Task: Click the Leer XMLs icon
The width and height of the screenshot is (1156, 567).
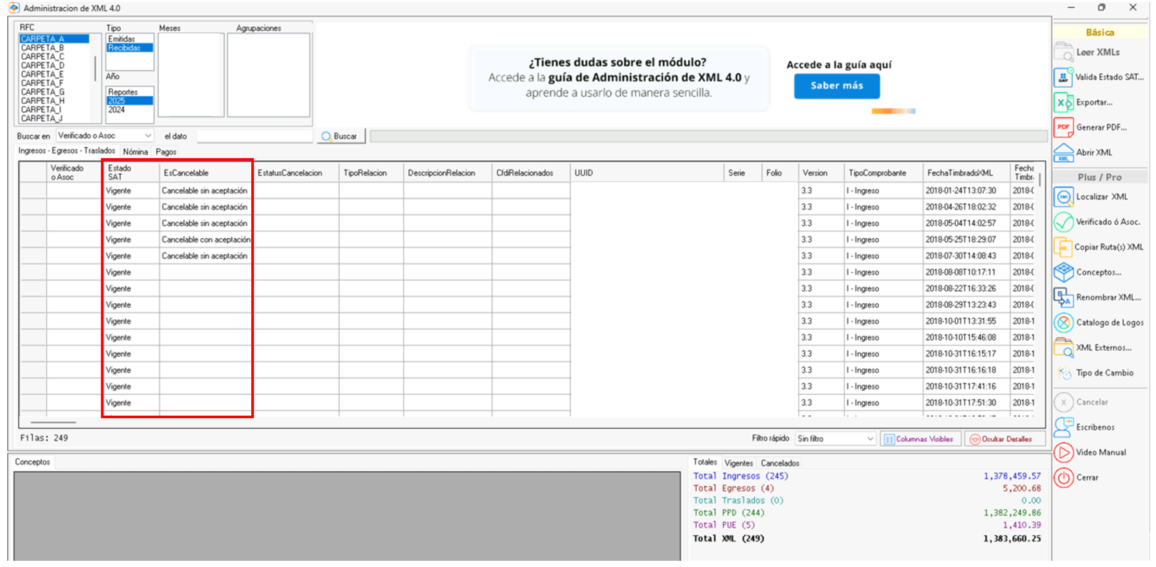Action: (x=1063, y=53)
